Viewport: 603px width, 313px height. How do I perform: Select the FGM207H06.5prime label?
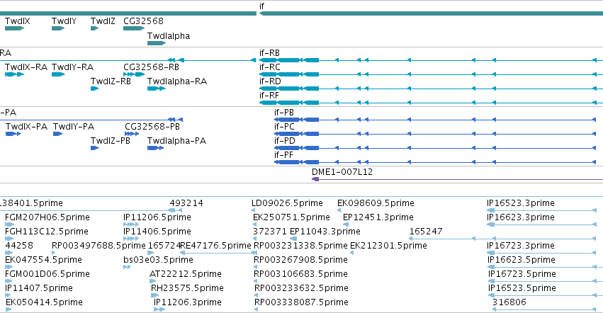(47, 217)
